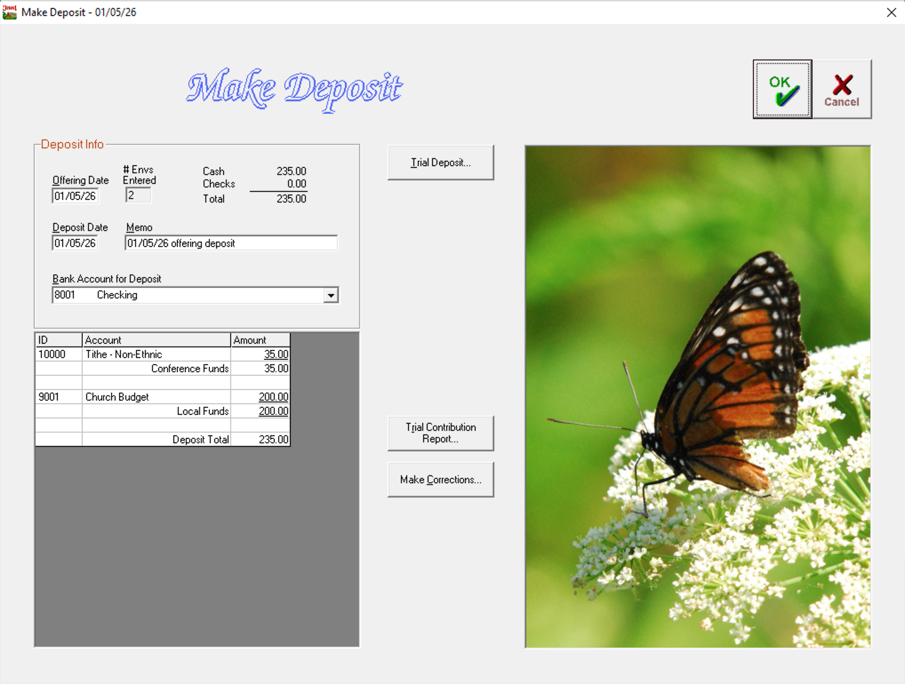
Task: Click the 200.00 Church Budget amount
Action: click(273, 397)
